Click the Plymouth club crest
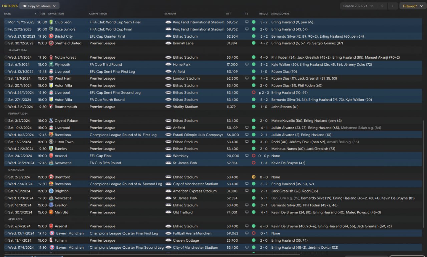This screenshot has width=427, height=257. point(51,64)
